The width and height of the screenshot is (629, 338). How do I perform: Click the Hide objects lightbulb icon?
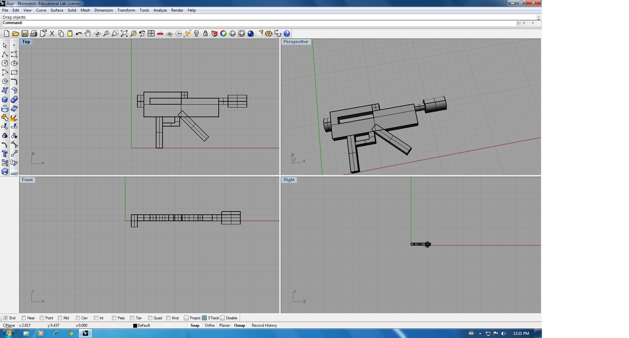pyautogui.click(x=196, y=33)
